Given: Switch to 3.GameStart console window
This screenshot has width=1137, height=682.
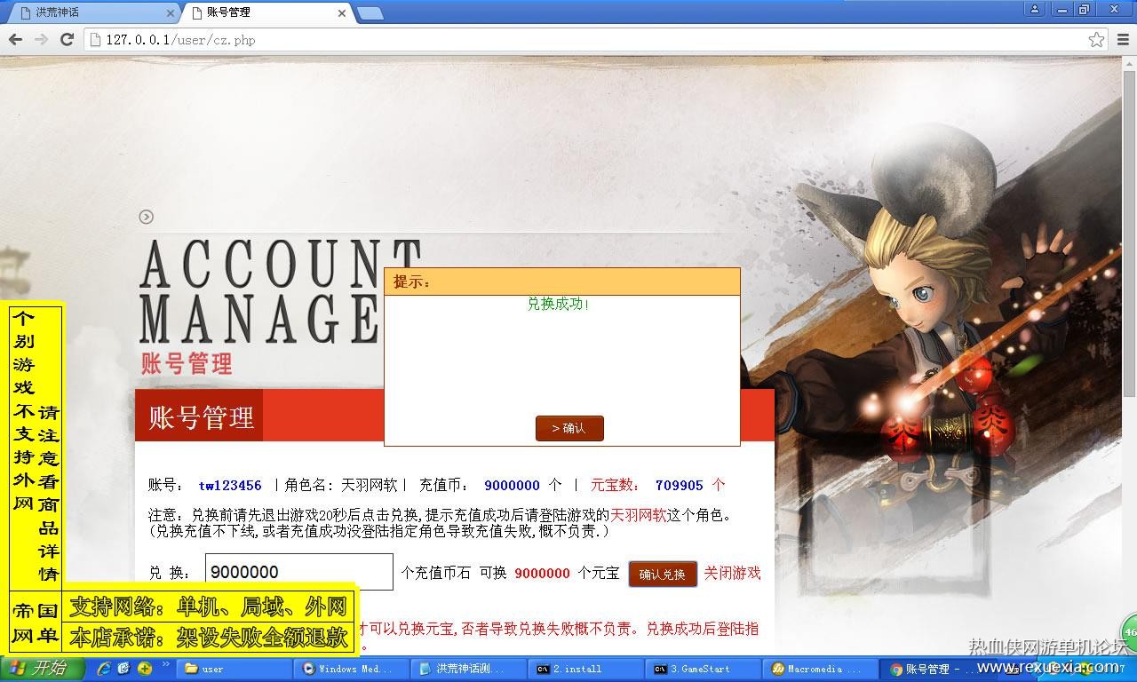Looking at the screenshot, I should pos(704,669).
